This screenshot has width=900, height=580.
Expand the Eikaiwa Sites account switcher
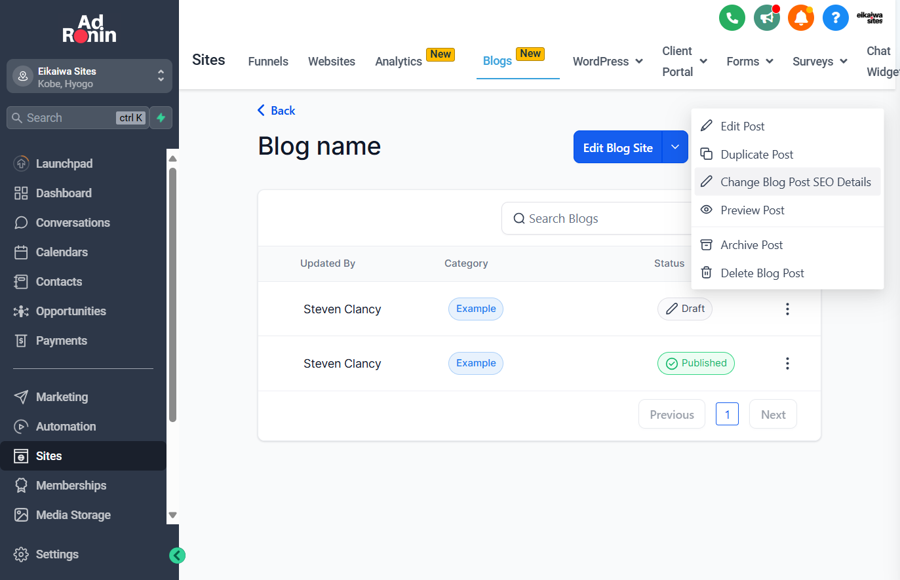89,77
